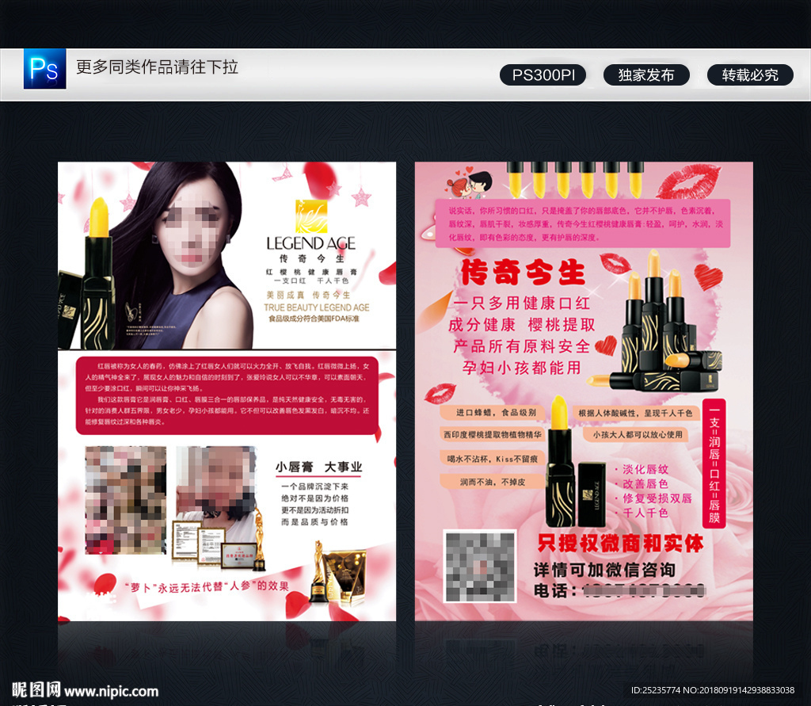Screen dimensions: 811x706
Task: Click the TRUE BEAUTY LEGEND AGE text
Action: (317, 307)
